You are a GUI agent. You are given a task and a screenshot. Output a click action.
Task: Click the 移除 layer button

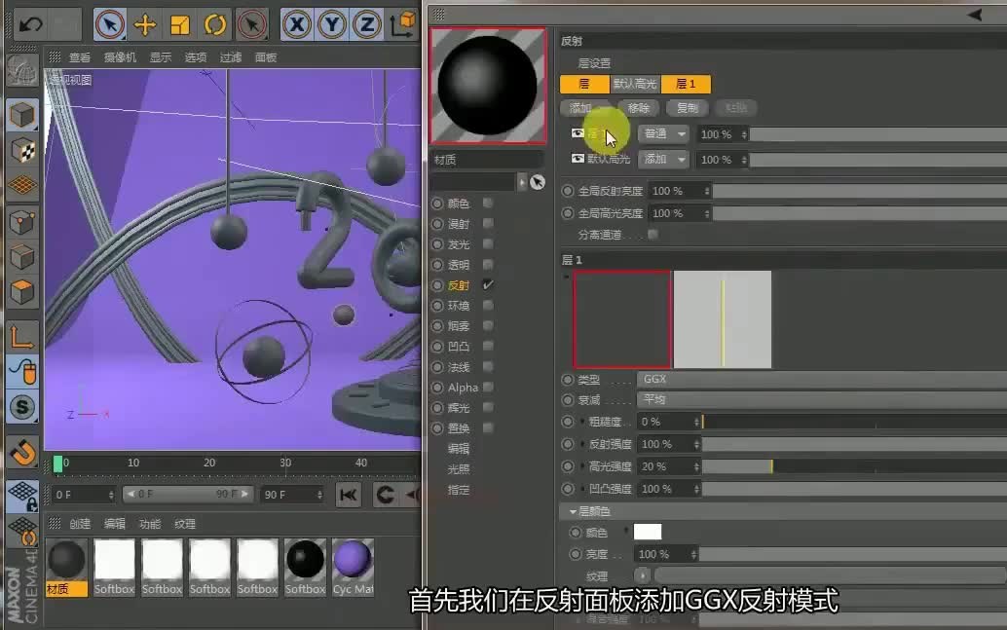pos(638,108)
